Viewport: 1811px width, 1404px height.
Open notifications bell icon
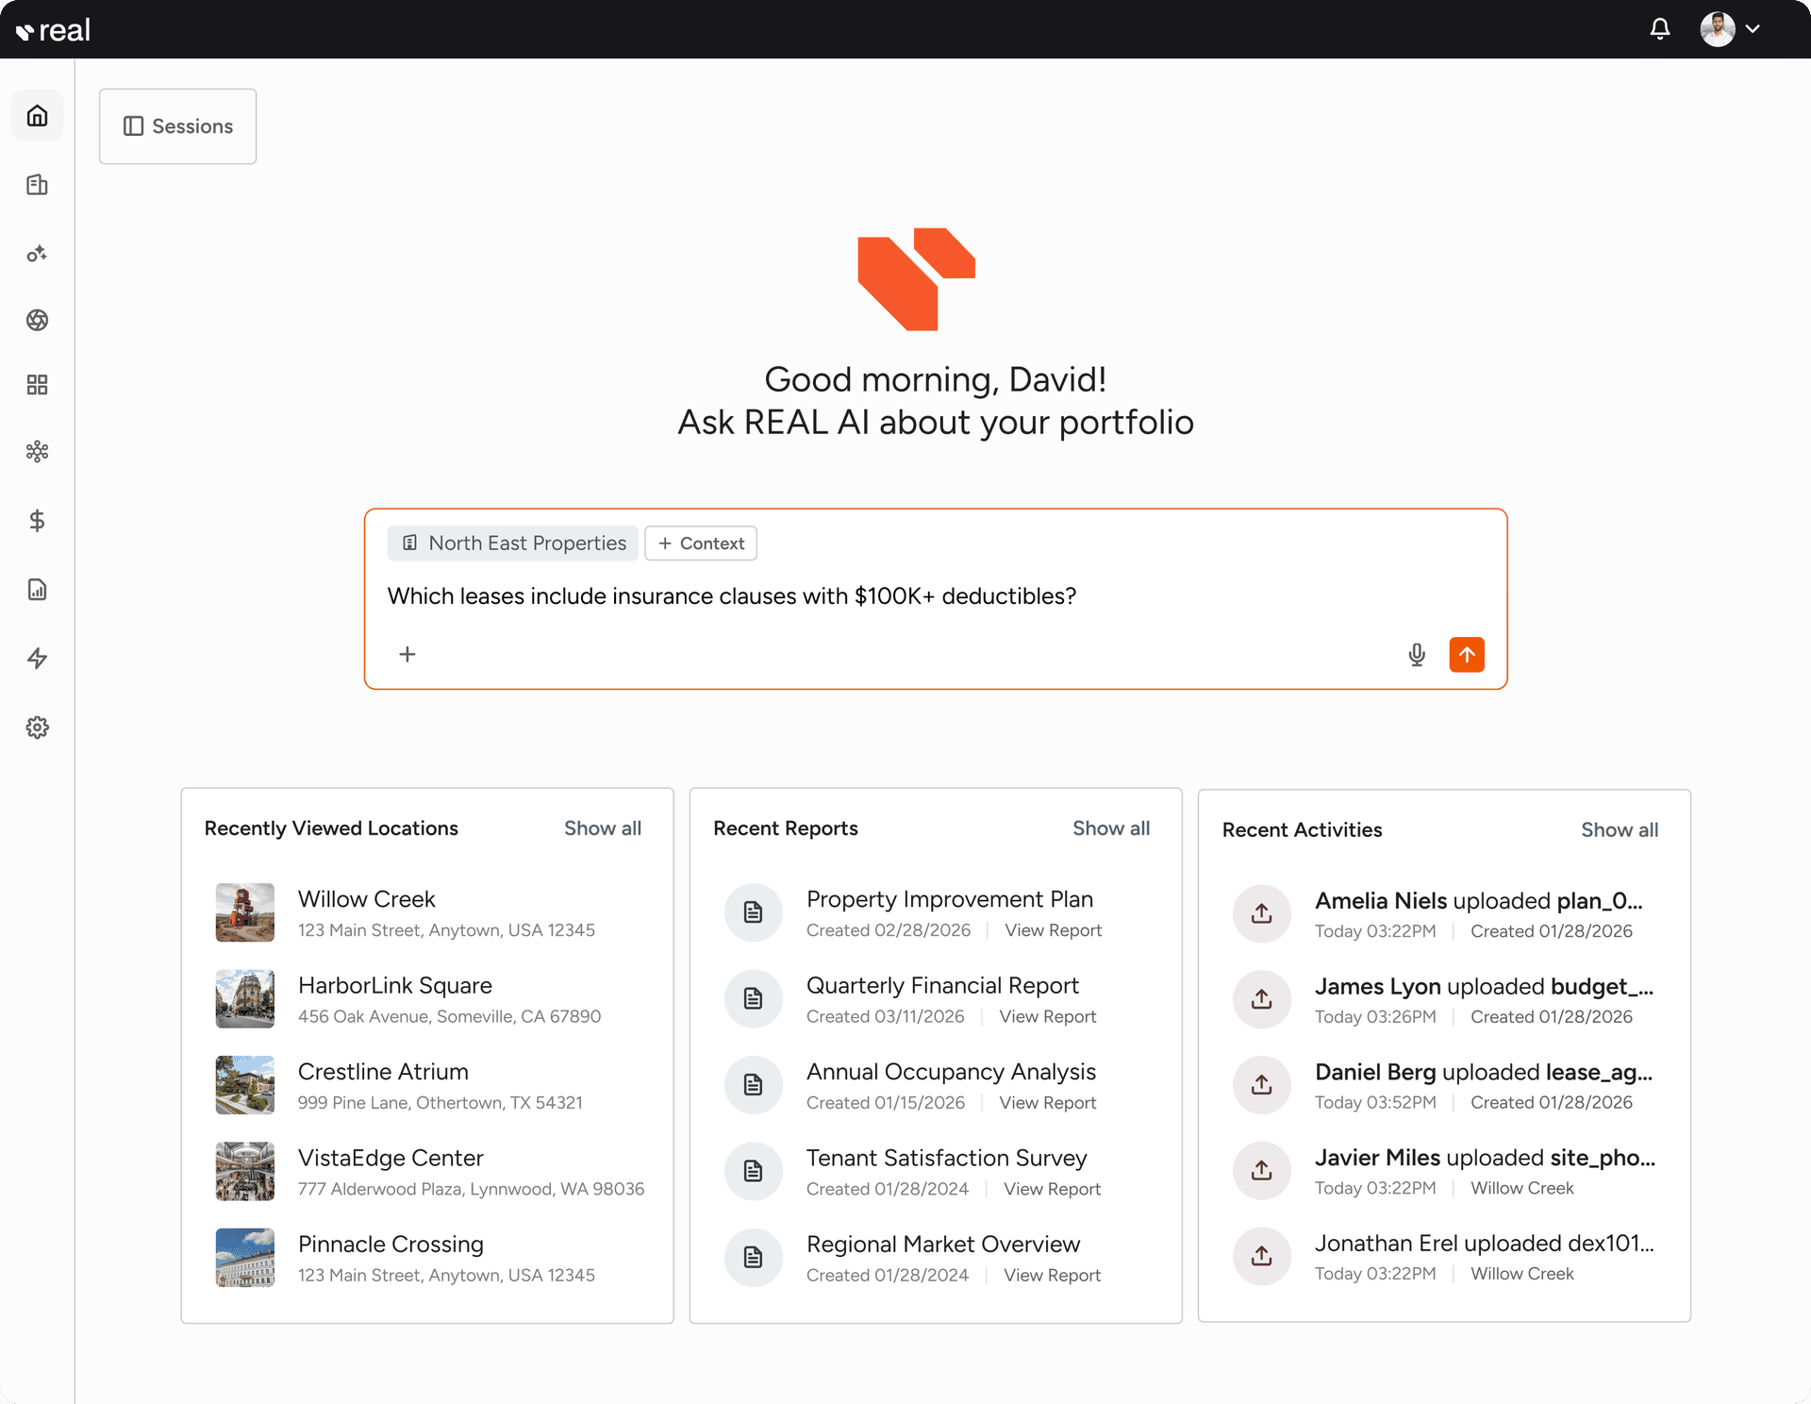click(x=1660, y=29)
